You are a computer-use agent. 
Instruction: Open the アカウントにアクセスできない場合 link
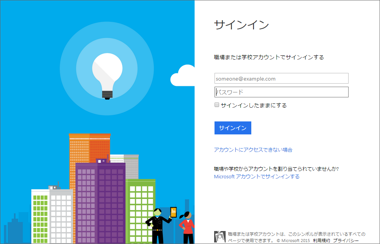coord(253,150)
